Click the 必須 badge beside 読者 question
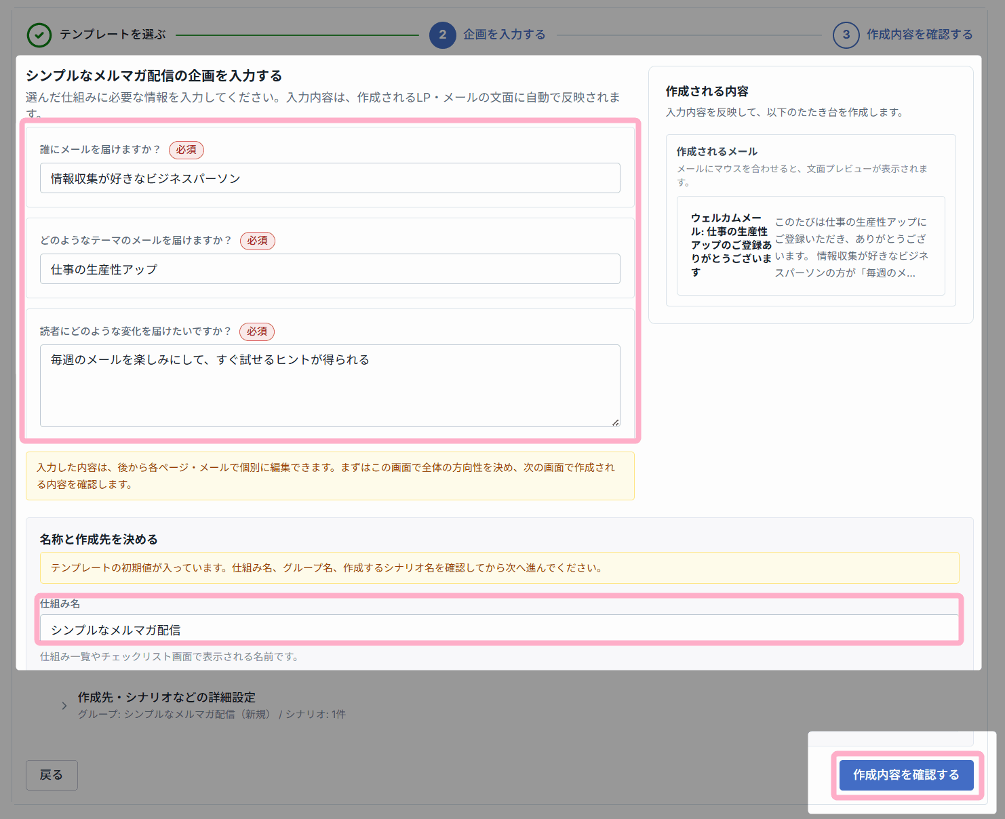Viewport: 1005px width, 819px height. [257, 332]
